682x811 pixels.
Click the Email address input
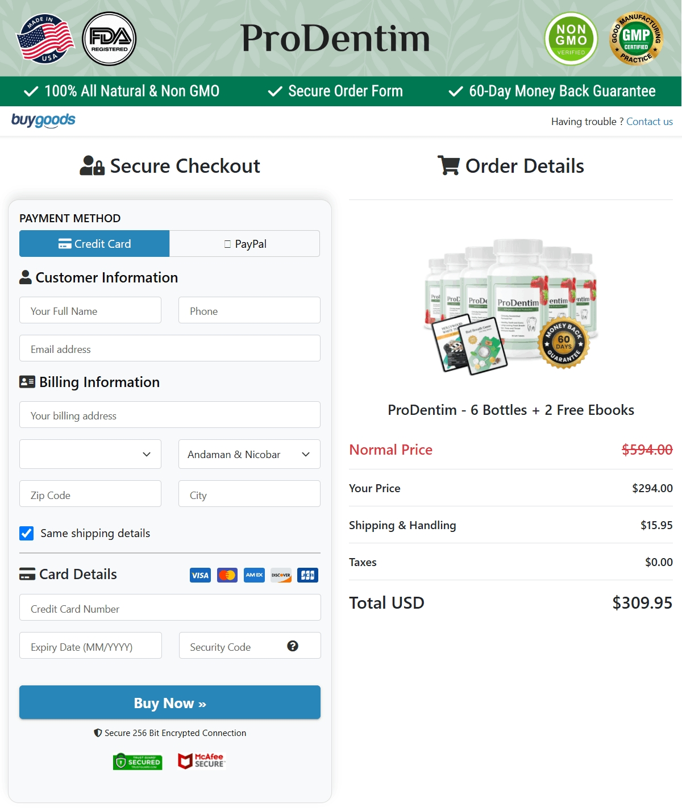point(170,349)
